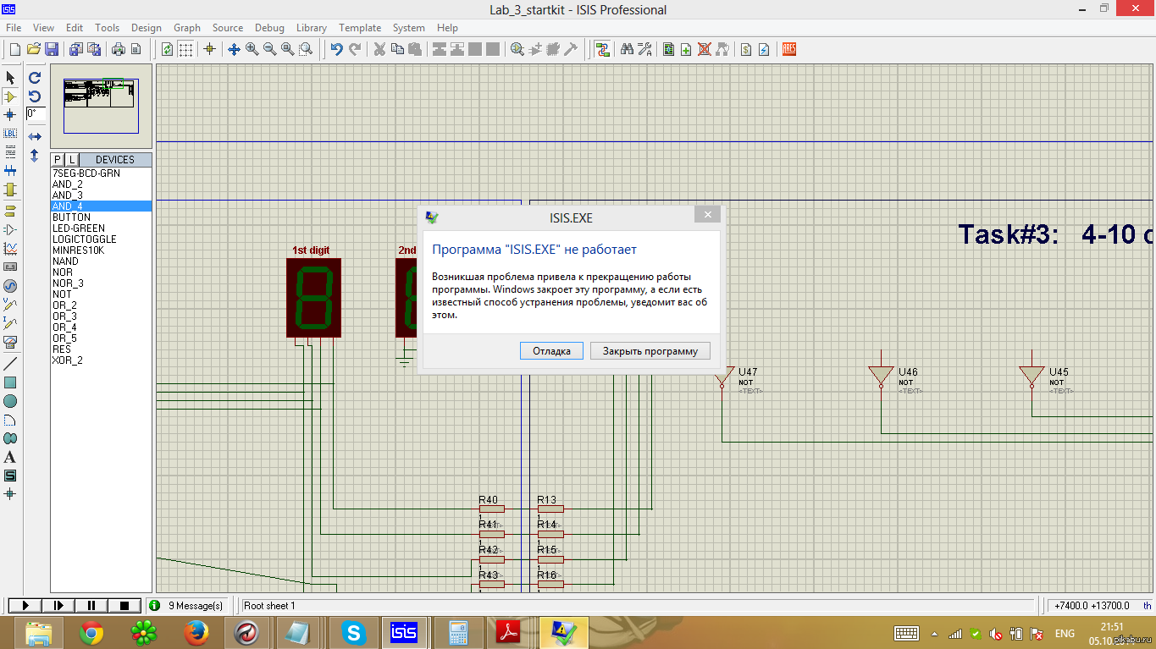This screenshot has height=649, width=1156.
Task: Click the P pick devices button
Action: point(58,159)
